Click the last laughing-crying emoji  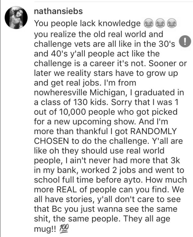(172, 23)
